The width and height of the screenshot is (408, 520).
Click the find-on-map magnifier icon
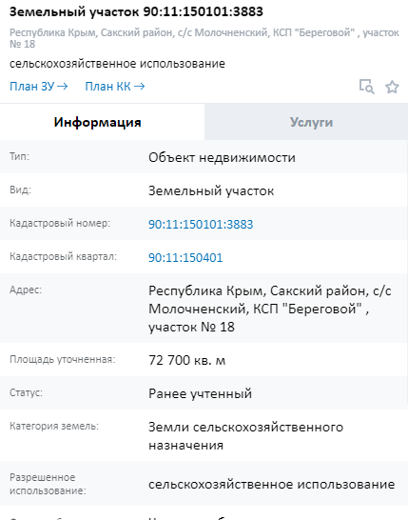pos(366,87)
